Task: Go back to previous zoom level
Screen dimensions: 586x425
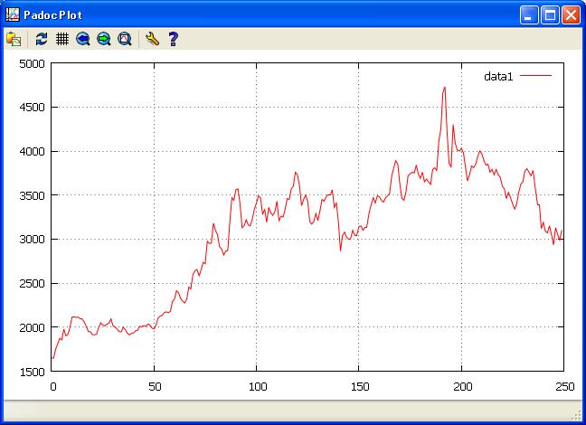Action: point(83,39)
